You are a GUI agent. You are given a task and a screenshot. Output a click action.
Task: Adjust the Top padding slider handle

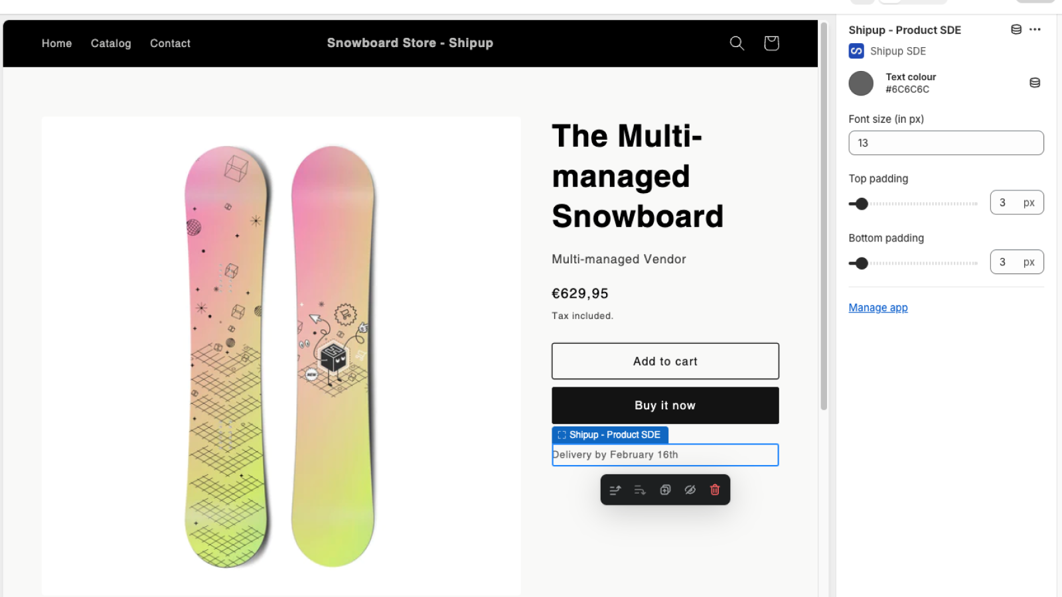(860, 204)
